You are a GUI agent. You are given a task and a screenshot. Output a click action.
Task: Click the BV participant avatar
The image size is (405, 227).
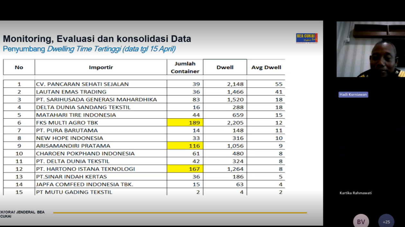[361, 221]
